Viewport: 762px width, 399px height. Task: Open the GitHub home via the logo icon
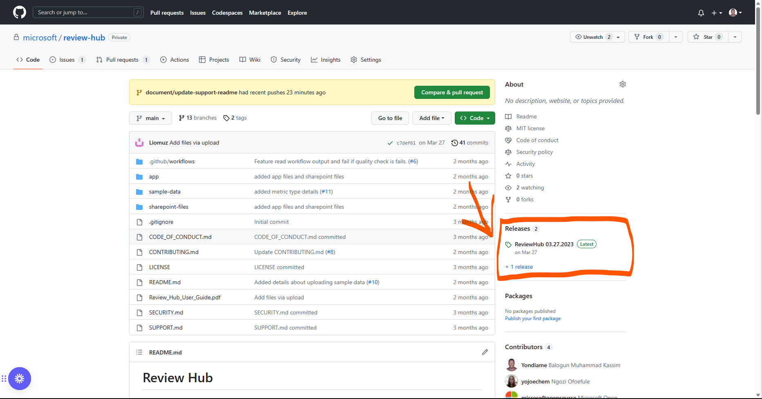[19, 12]
